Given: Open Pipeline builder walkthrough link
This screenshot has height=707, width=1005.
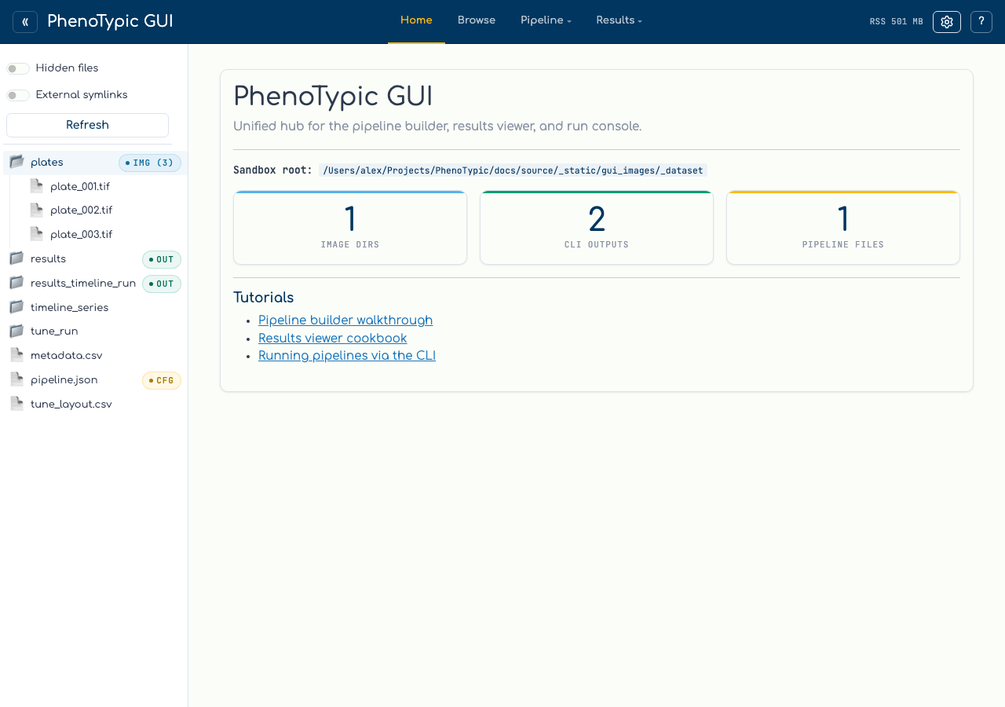Looking at the screenshot, I should click(345, 321).
